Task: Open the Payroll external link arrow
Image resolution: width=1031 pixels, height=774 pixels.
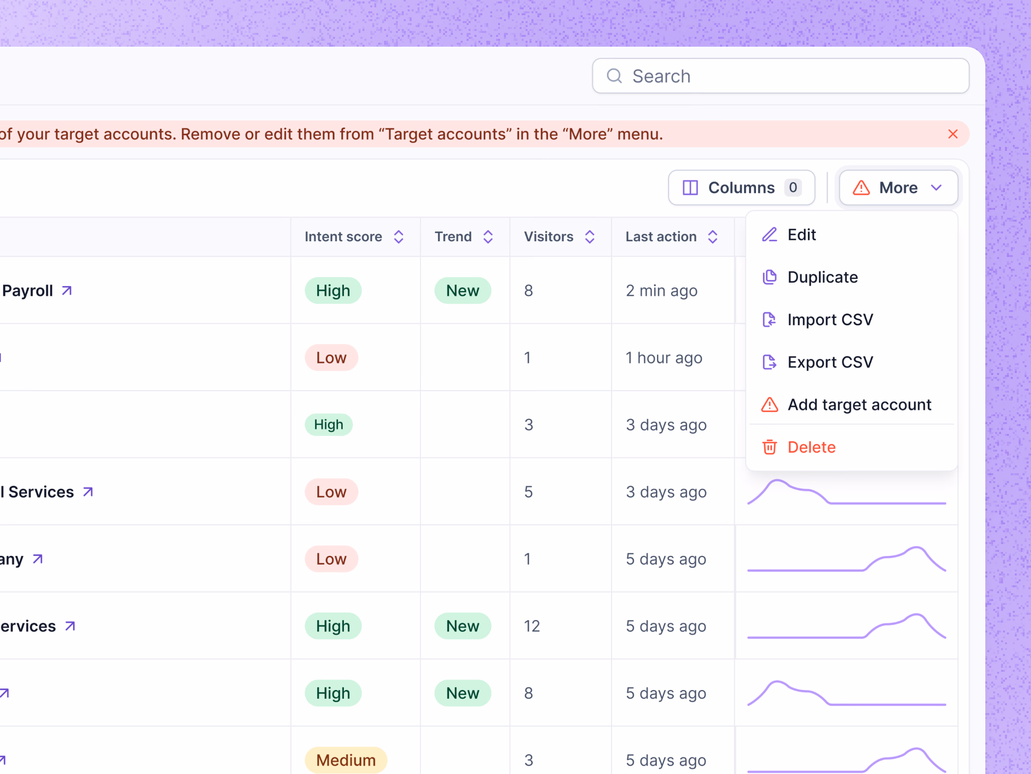Action: pyautogui.click(x=67, y=291)
